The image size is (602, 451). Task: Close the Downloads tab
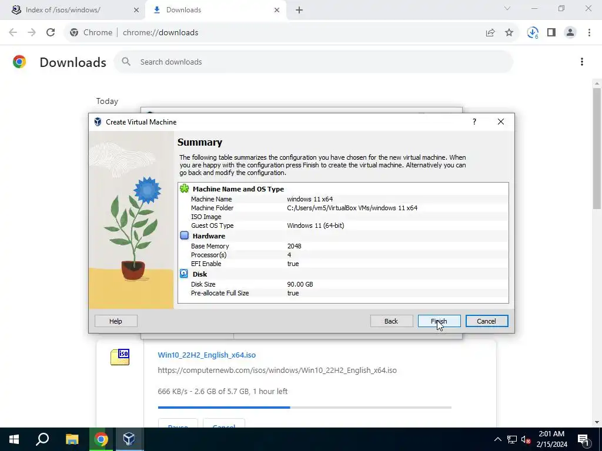pyautogui.click(x=277, y=10)
